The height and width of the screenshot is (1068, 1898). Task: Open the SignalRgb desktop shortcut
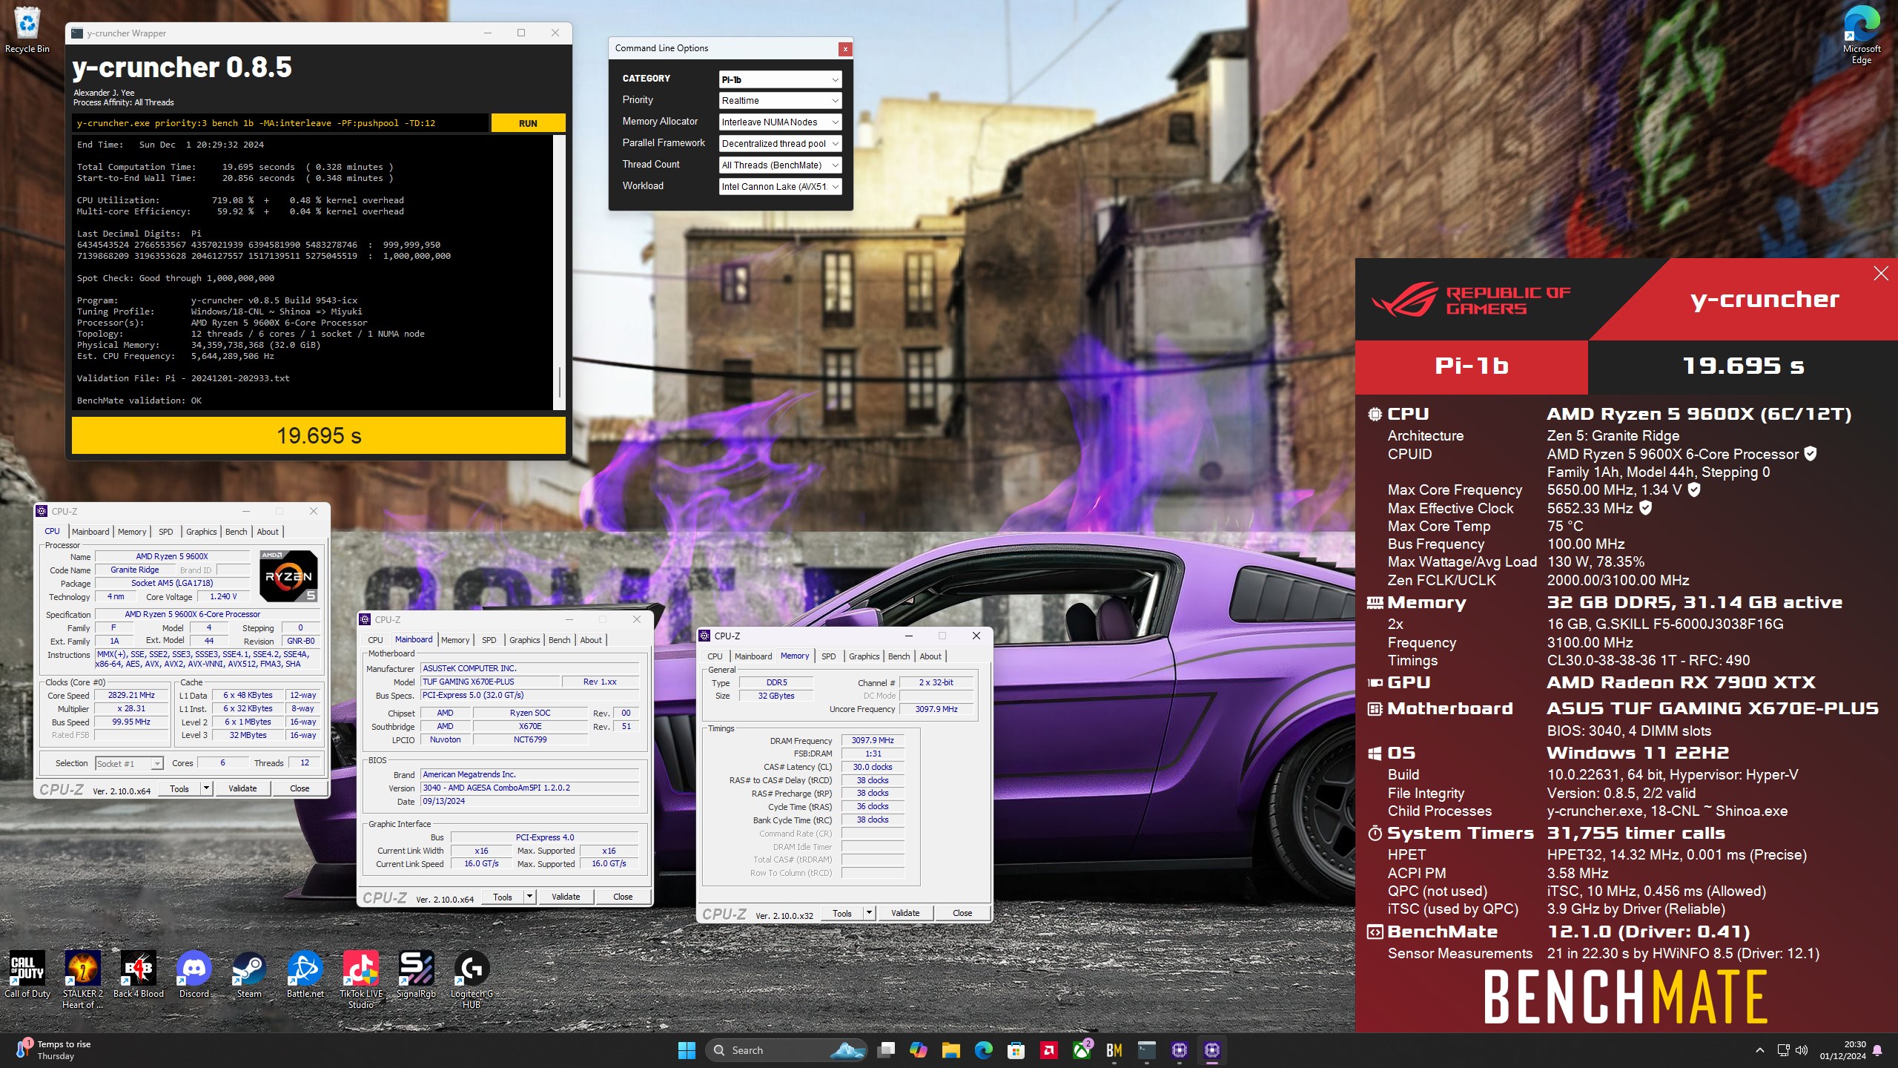point(416,975)
